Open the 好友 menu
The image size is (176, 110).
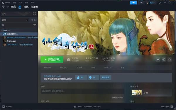pos(20,3)
